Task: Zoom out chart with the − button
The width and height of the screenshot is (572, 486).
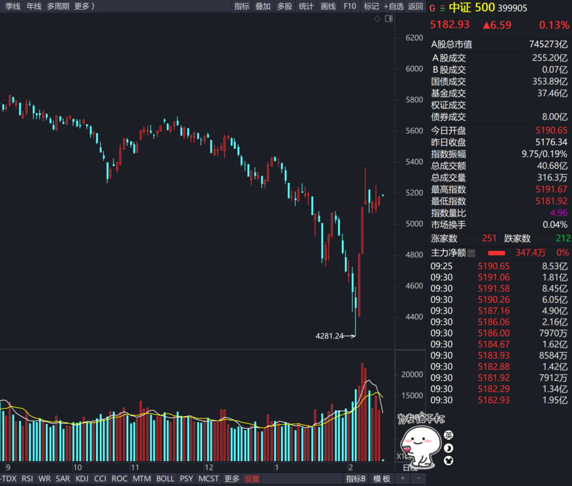Action: tap(419, 479)
